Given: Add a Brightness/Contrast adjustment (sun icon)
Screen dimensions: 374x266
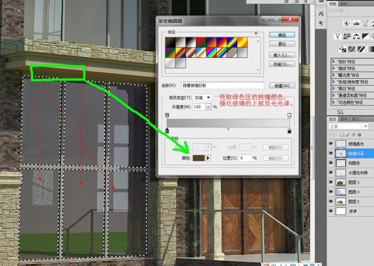Looking at the screenshot, I should [x=347, y=23].
